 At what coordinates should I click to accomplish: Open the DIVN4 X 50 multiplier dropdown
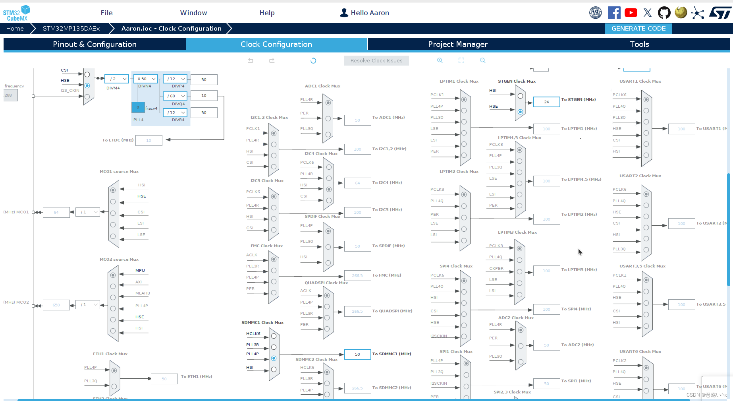point(145,79)
